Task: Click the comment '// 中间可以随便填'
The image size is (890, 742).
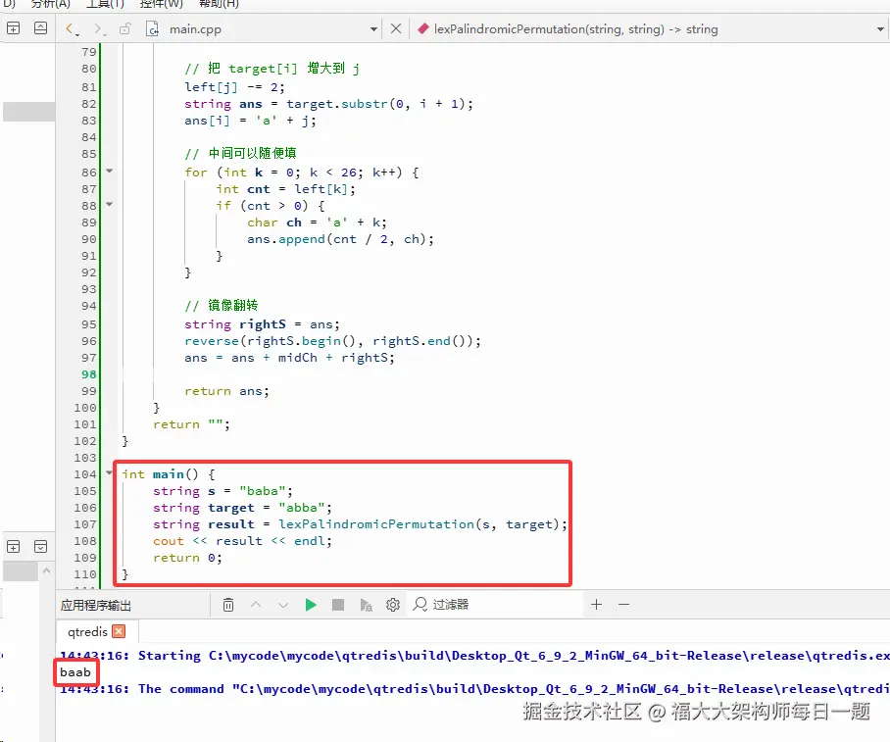Action: 240,153
